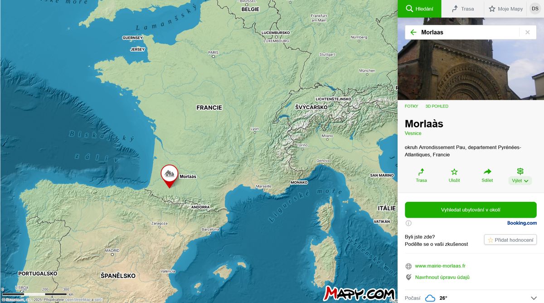Click Přidat hodnocení button
The width and height of the screenshot is (544, 303).
click(x=510, y=240)
